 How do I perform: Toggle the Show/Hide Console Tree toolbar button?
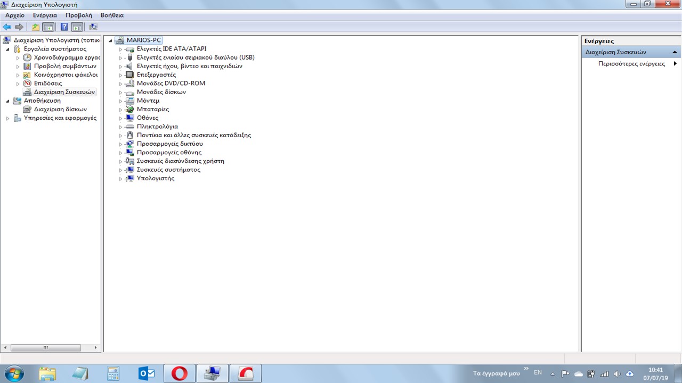48,27
